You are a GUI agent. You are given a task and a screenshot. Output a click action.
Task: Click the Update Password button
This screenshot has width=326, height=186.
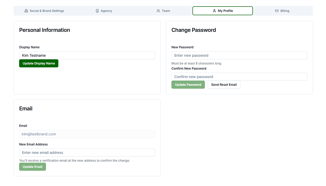pos(188,85)
